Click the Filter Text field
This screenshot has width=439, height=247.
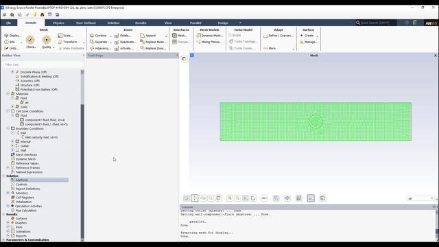43,64
